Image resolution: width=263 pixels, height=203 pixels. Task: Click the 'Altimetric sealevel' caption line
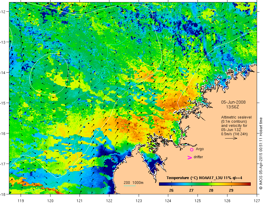(x=236, y=117)
